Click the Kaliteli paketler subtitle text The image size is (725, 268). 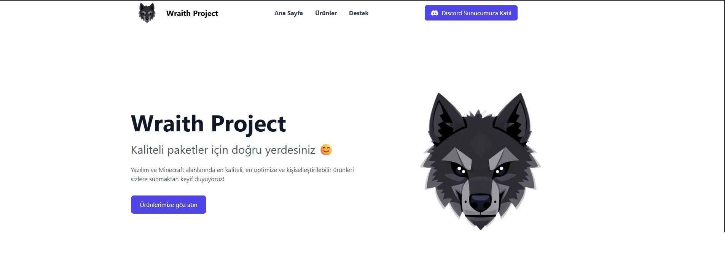point(223,150)
